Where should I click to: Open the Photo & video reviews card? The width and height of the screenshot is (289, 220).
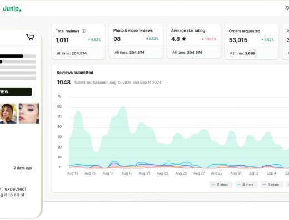click(136, 41)
